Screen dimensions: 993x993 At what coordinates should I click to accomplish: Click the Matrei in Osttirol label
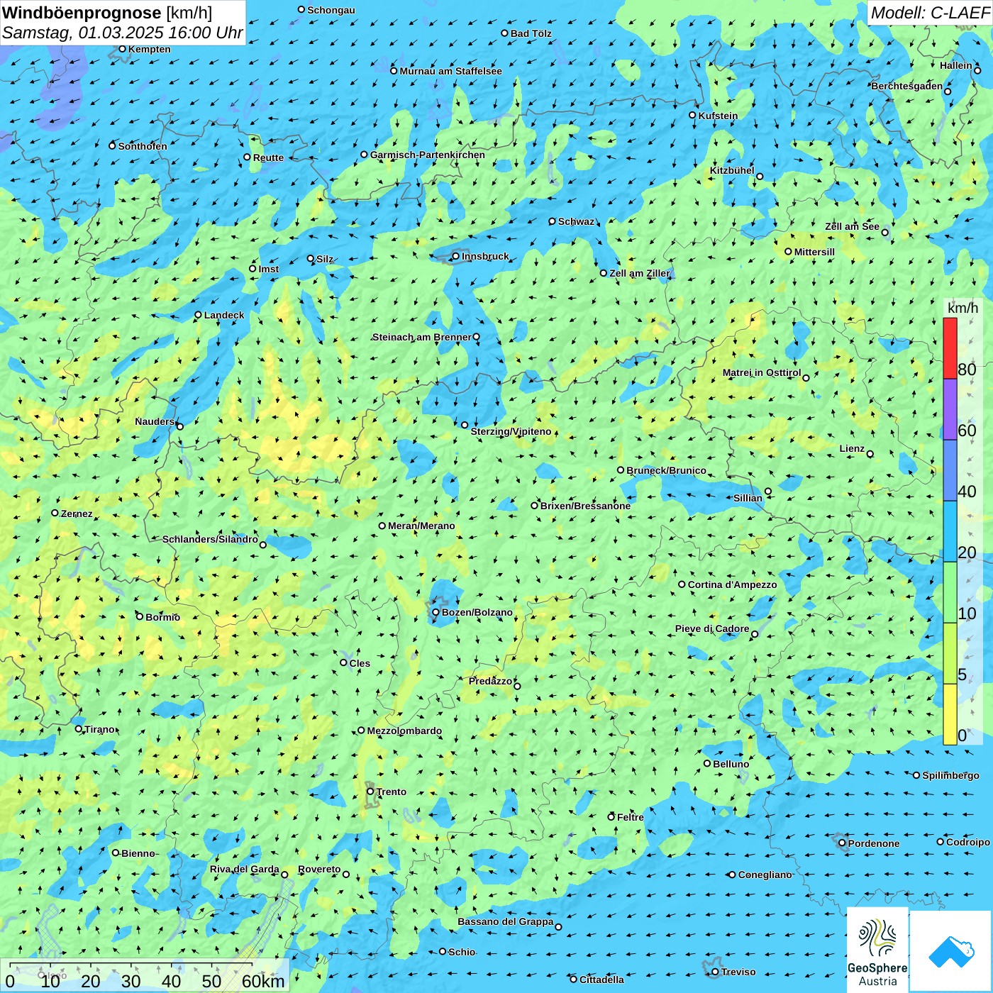click(762, 372)
